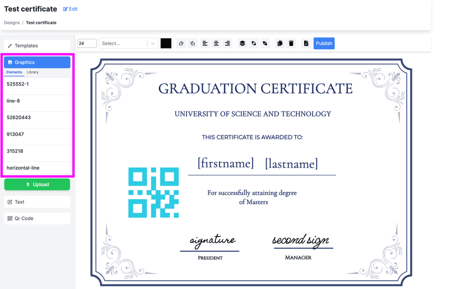Viewport: 468px width, 289px height.
Task: Align text left in toolbar
Action: tap(205, 43)
